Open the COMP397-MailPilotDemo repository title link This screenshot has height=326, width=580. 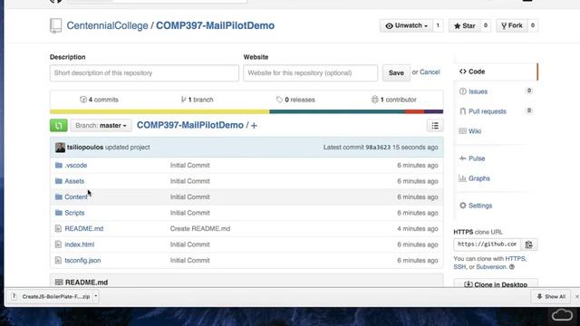(215, 25)
